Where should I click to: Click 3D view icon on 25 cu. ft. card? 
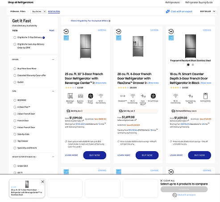(x=66, y=31)
